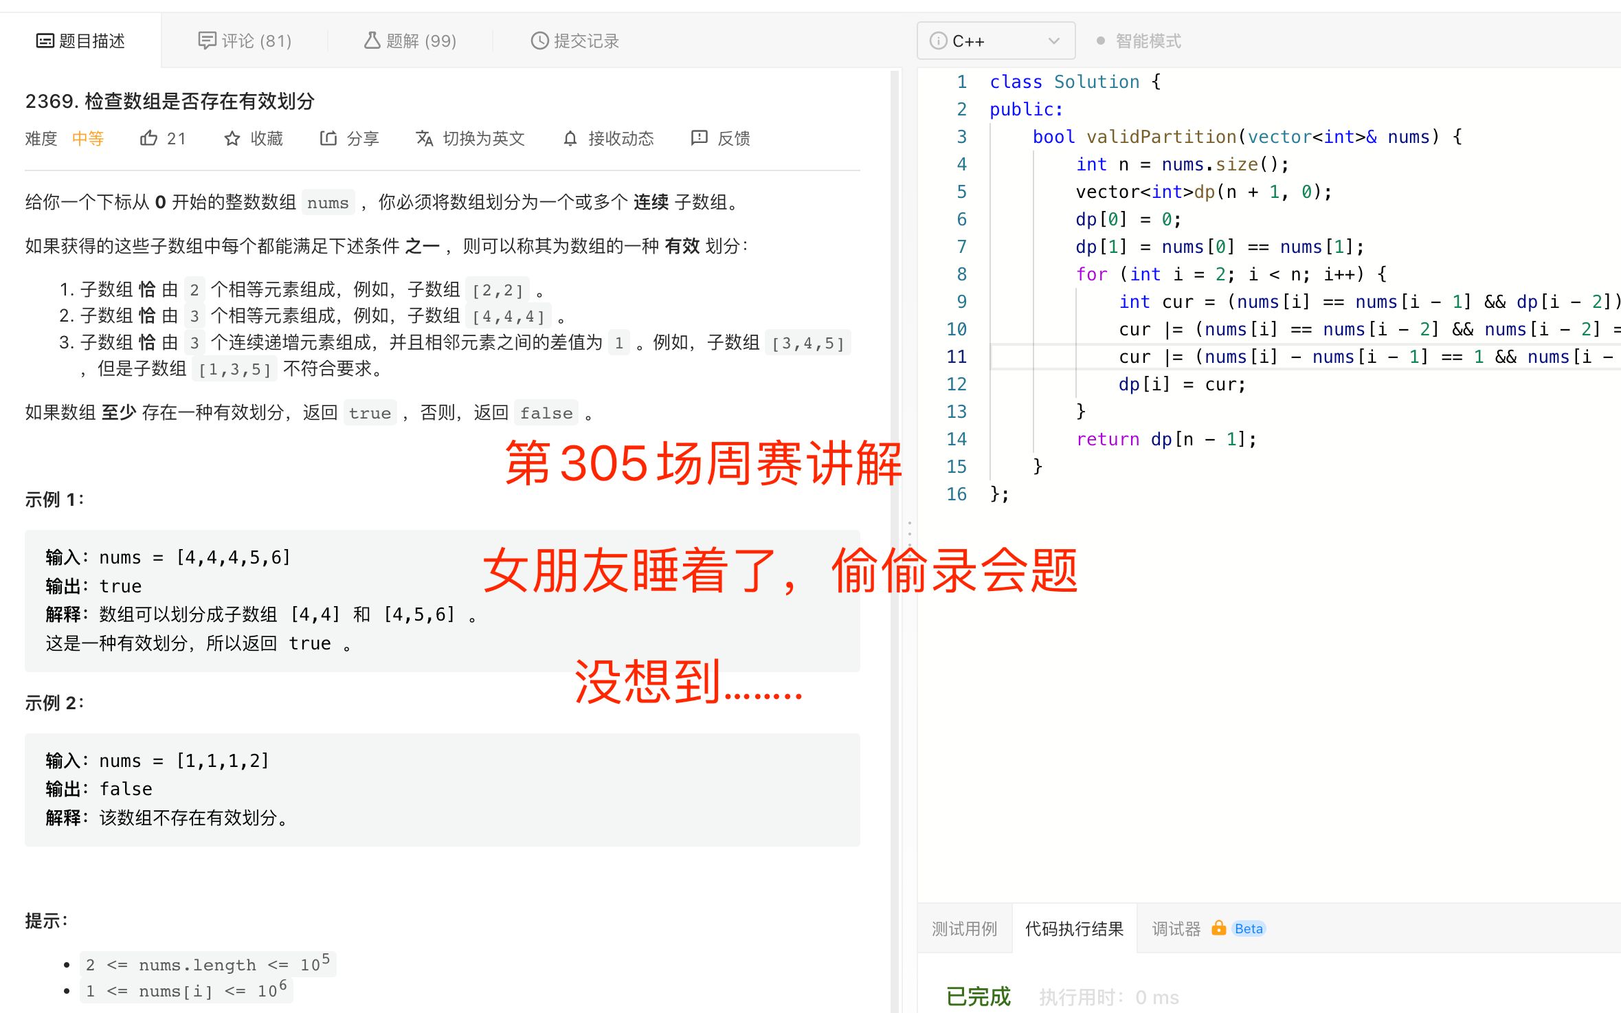Expand the 题解 (99) solutions list
1621x1013 pixels.
tap(411, 41)
